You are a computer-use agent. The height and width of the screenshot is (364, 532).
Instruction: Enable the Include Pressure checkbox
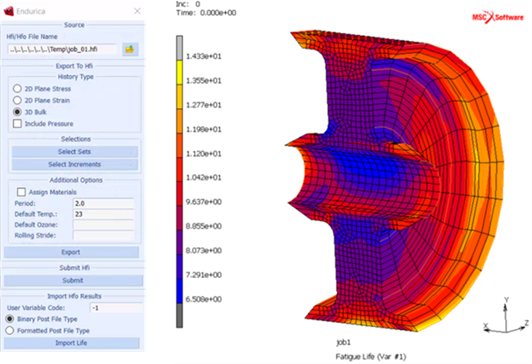[x=17, y=124]
